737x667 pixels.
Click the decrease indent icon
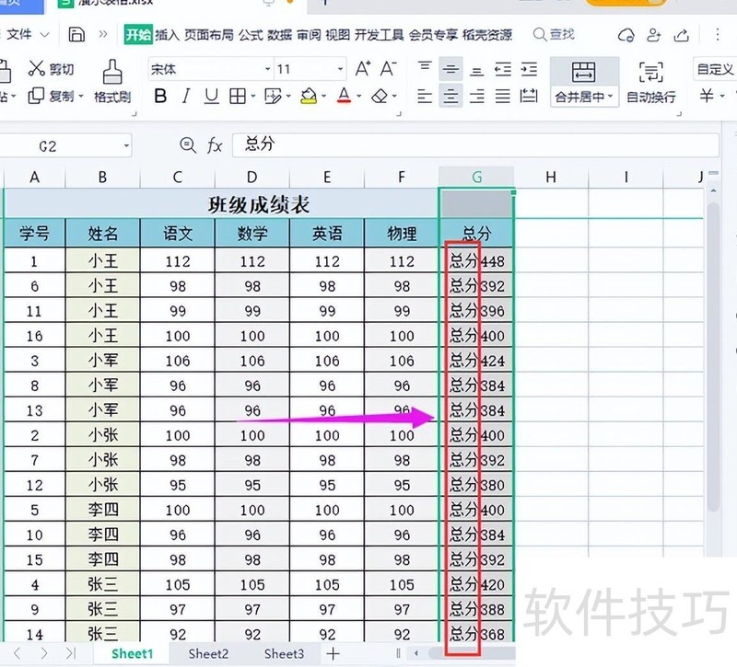click(x=502, y=70)
